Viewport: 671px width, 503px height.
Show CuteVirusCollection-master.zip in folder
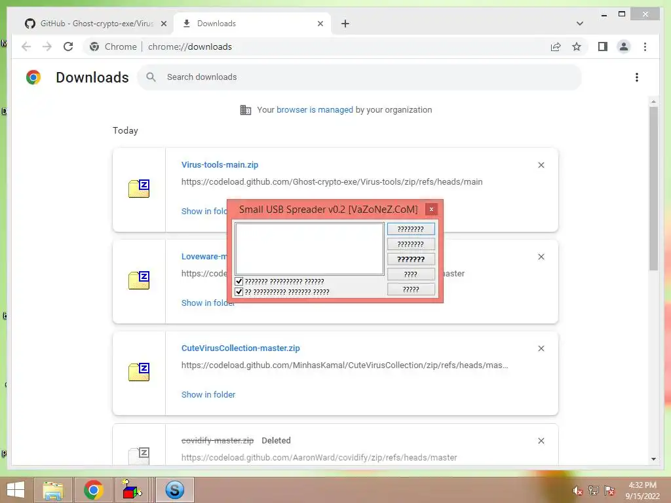[x=208, y=395]
